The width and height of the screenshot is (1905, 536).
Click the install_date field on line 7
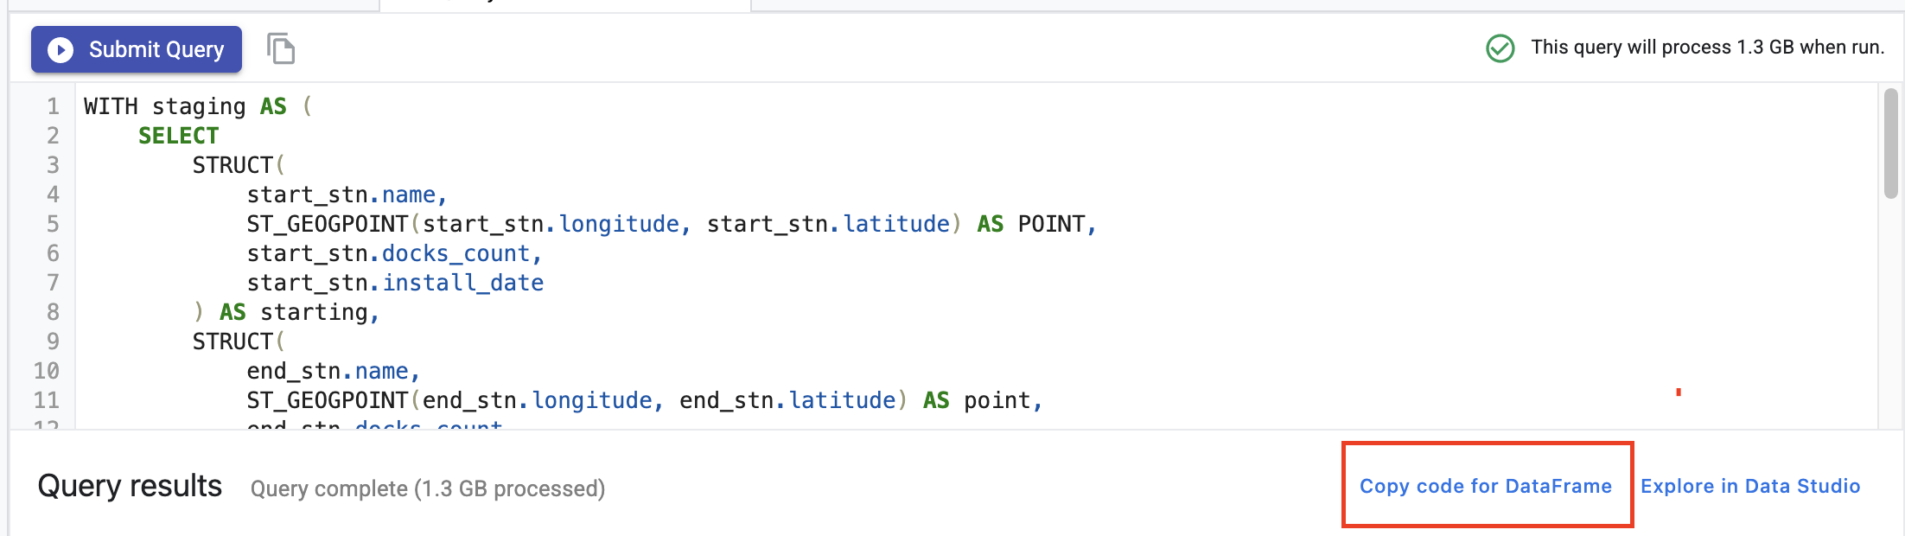tap(463, 283)
